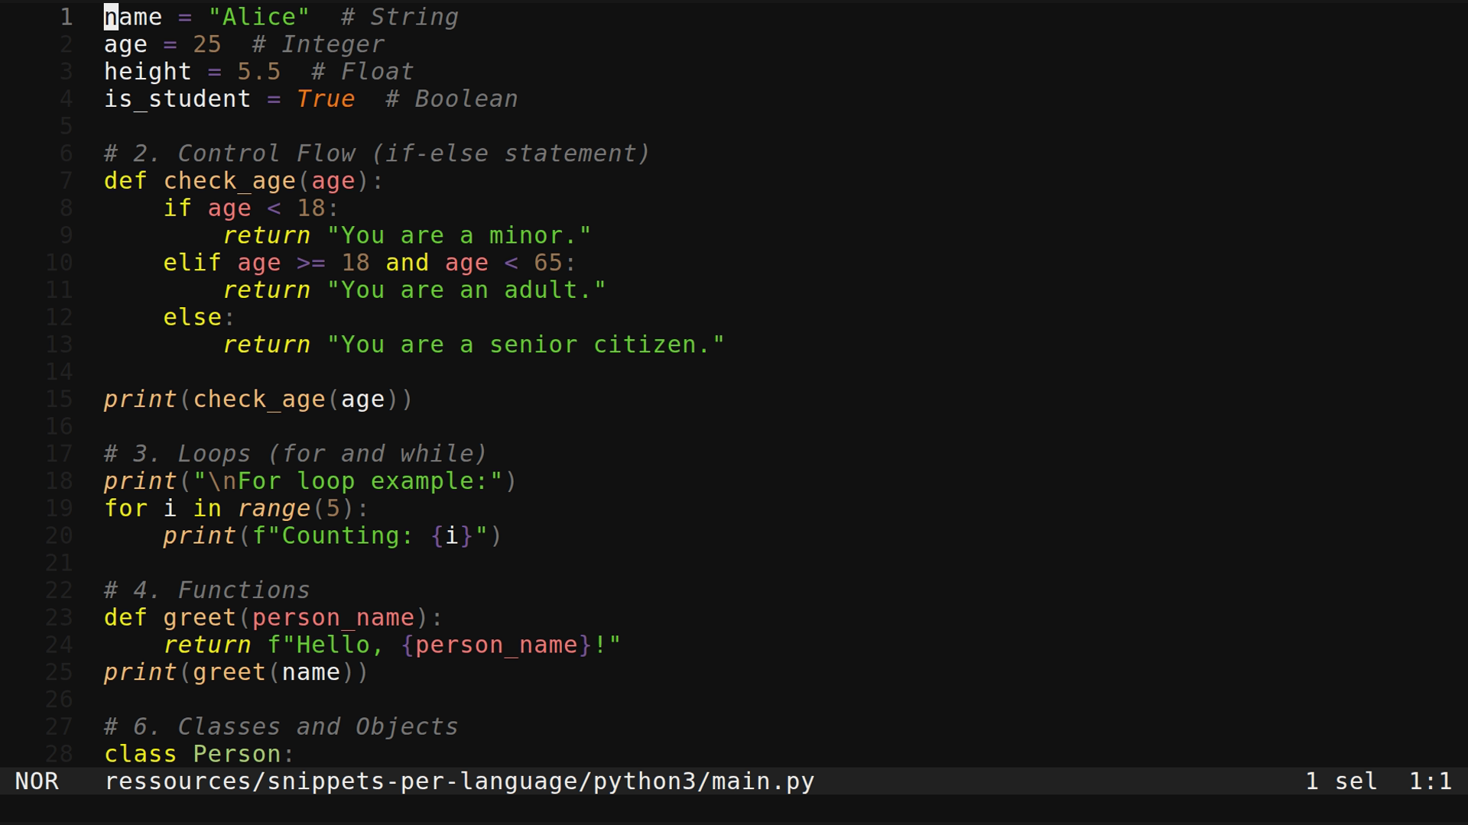Click 'return' on line 24
Image resolution: width=1468 pixels, height=825 pixels.
coord(207,645)
